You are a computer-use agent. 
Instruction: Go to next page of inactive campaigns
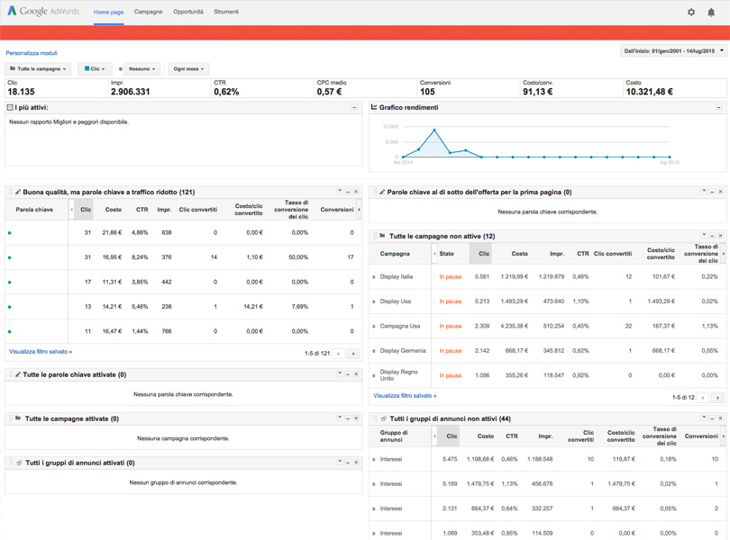click(x=717, y=397)
